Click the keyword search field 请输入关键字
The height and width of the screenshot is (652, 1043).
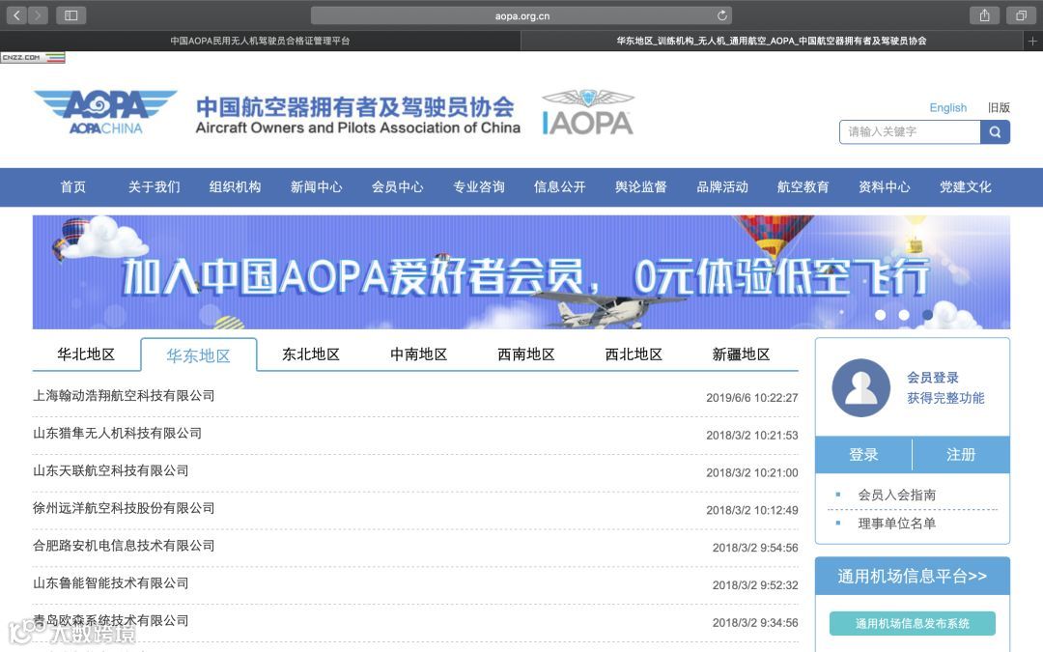910,131
